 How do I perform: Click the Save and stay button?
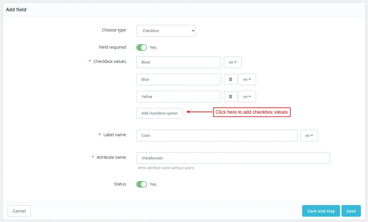click(x=321, y=211)
